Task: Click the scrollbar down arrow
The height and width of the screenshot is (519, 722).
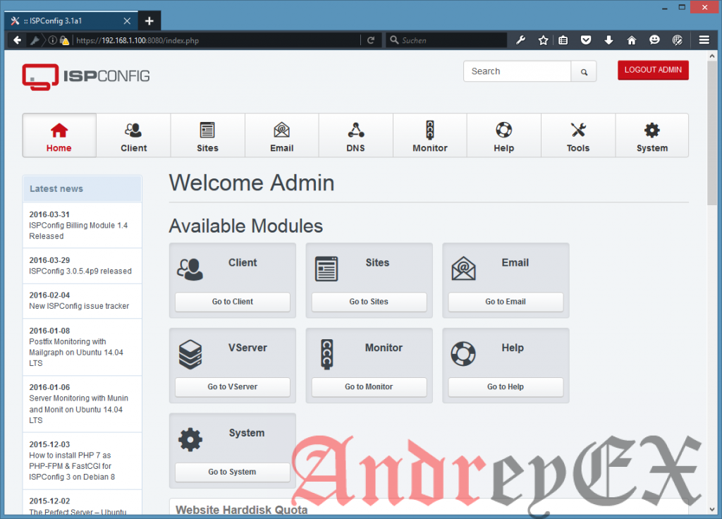Action: point(712,509)
